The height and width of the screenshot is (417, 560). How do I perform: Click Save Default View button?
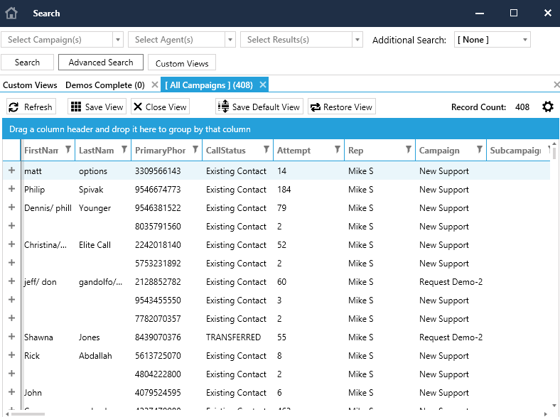click(259, 107)
